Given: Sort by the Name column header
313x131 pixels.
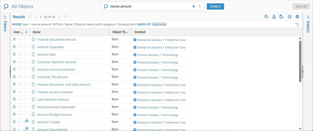Looking at the screenshot, I should [x=70, y=32].
